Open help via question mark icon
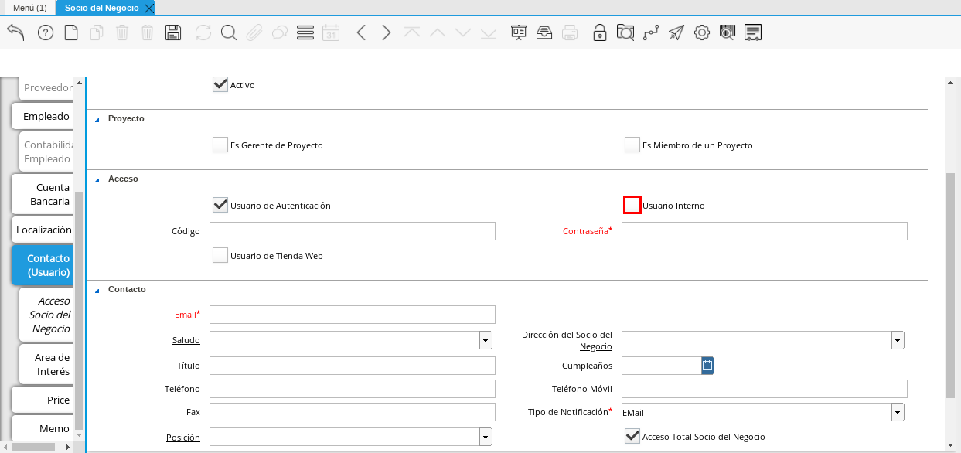The height and width of the screenshot is (453, 961). click(46, 32)
